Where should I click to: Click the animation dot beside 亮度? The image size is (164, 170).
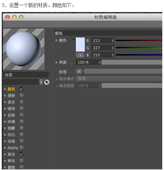pyautogui.click(x=56, y=62)
